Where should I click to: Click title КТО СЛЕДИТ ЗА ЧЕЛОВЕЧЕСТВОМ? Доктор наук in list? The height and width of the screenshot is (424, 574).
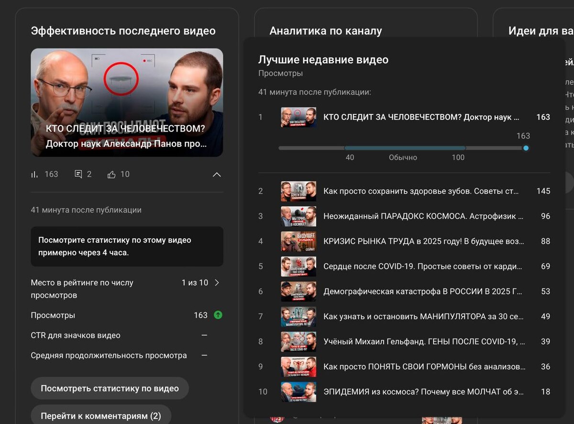click(421, 117)
